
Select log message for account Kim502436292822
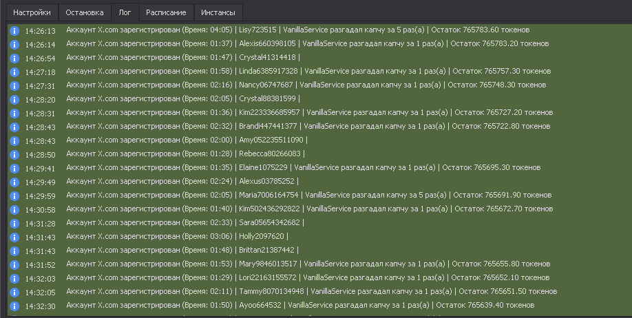[x=310, y=209]
